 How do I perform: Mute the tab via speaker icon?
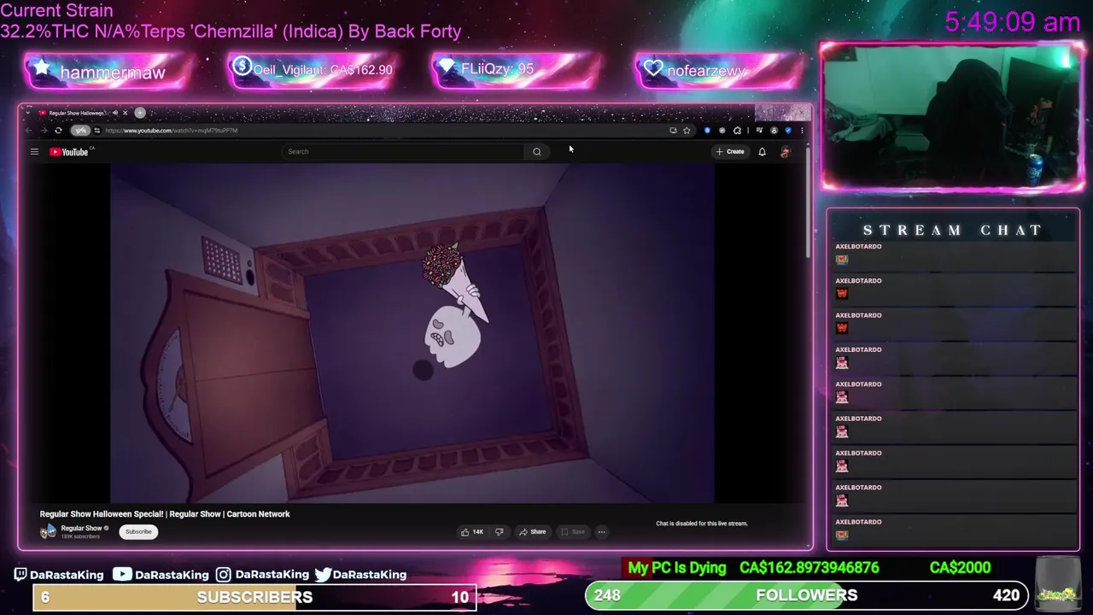tap(115, 113)
